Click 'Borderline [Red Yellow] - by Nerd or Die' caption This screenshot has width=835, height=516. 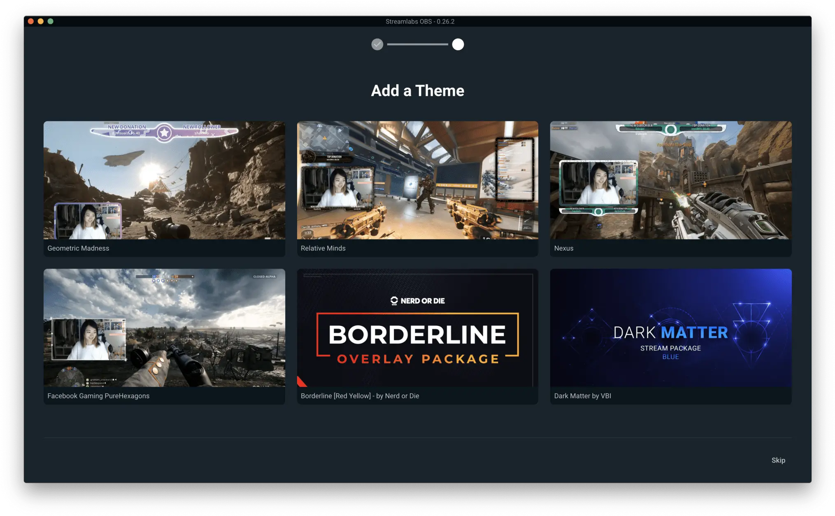coord(360,396)
